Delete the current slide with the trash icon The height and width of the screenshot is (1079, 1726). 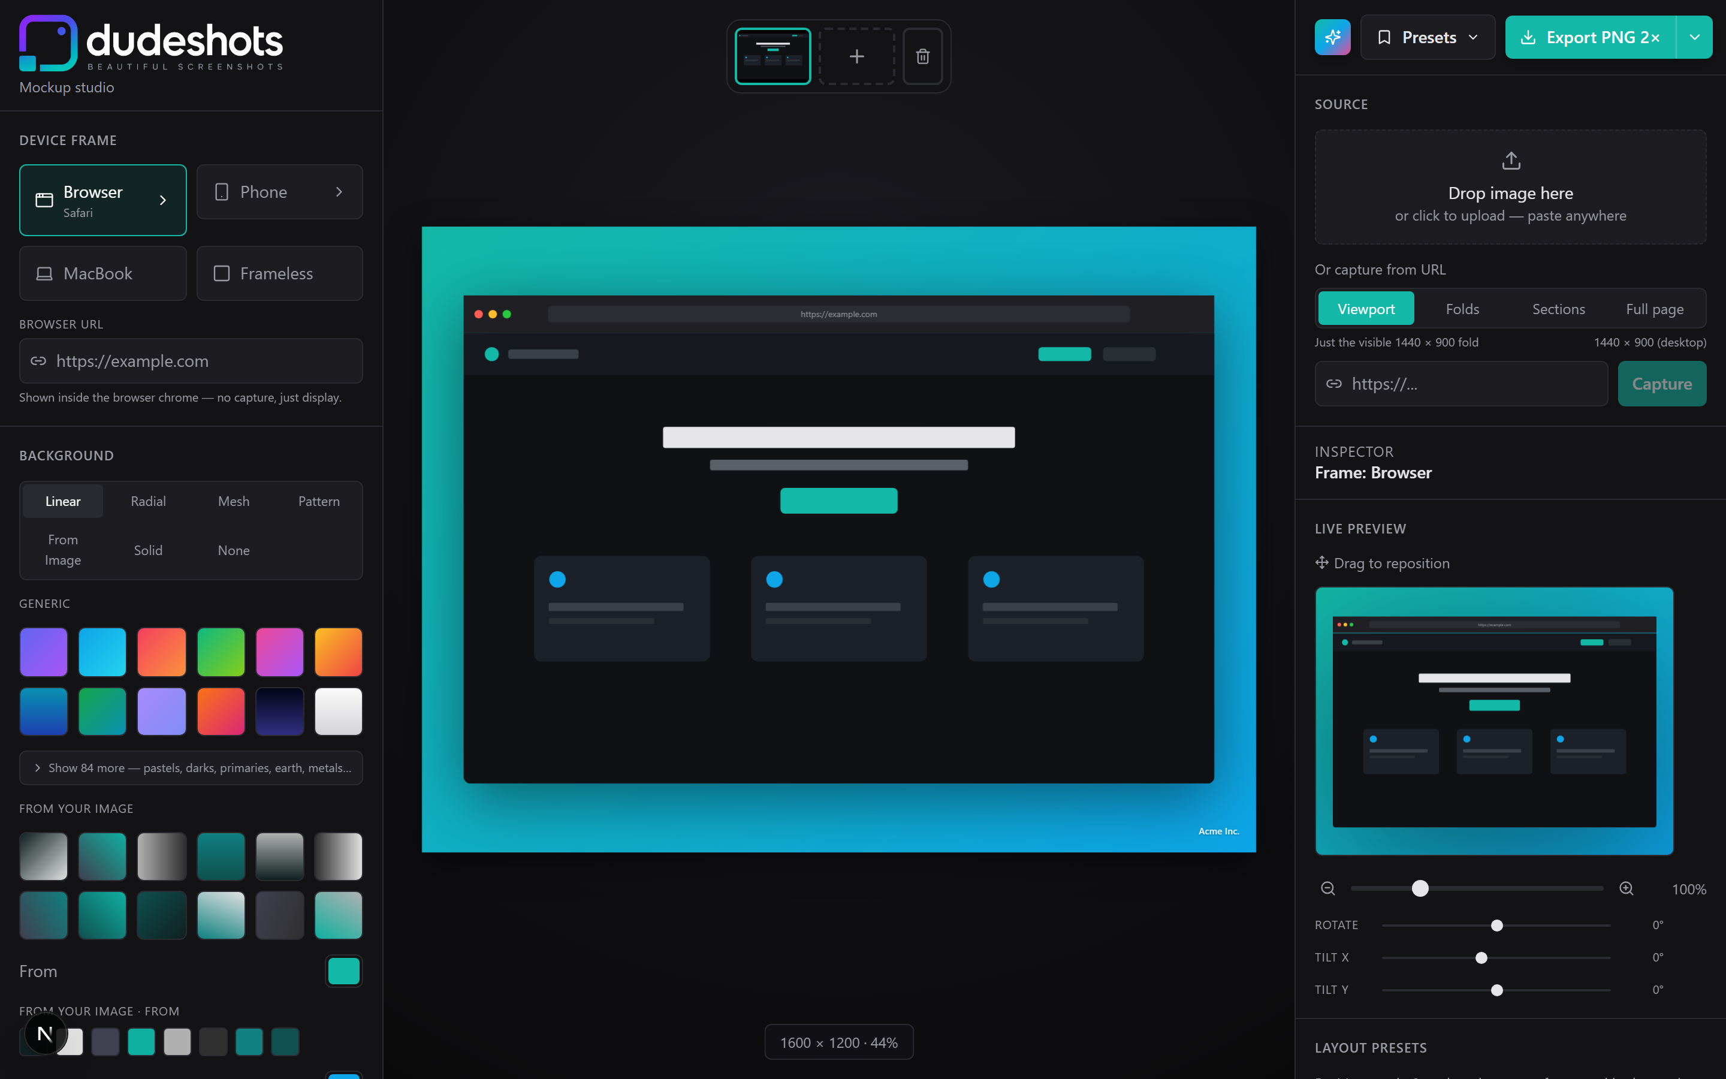coord(922,56)
